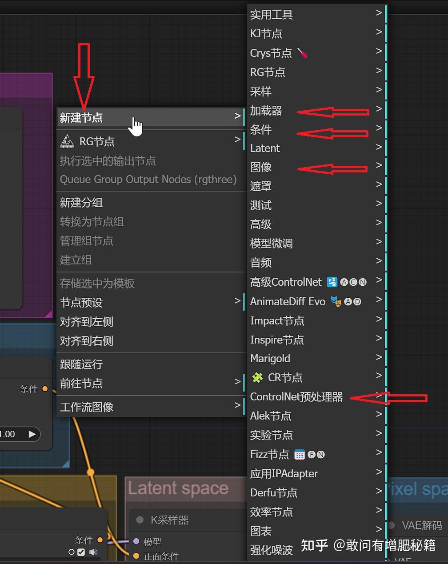The height and width of the screenshot is (564, 448).
Task: Open the 前往节点 menu entry
Action: pyautogui.click(x=151, y=384)
